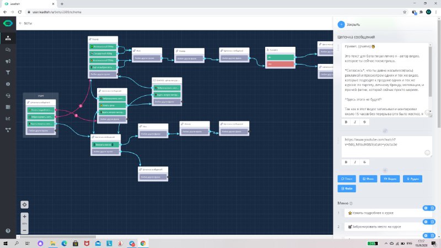Delete menu item 1 with trash icon
Screen dimensions: 441x248
pos(432,208)
